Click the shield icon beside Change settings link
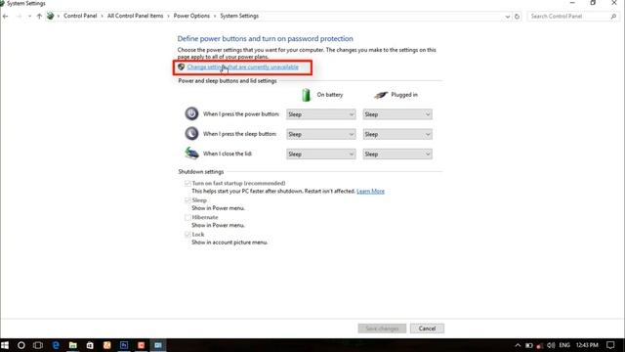 pos(181,67)
